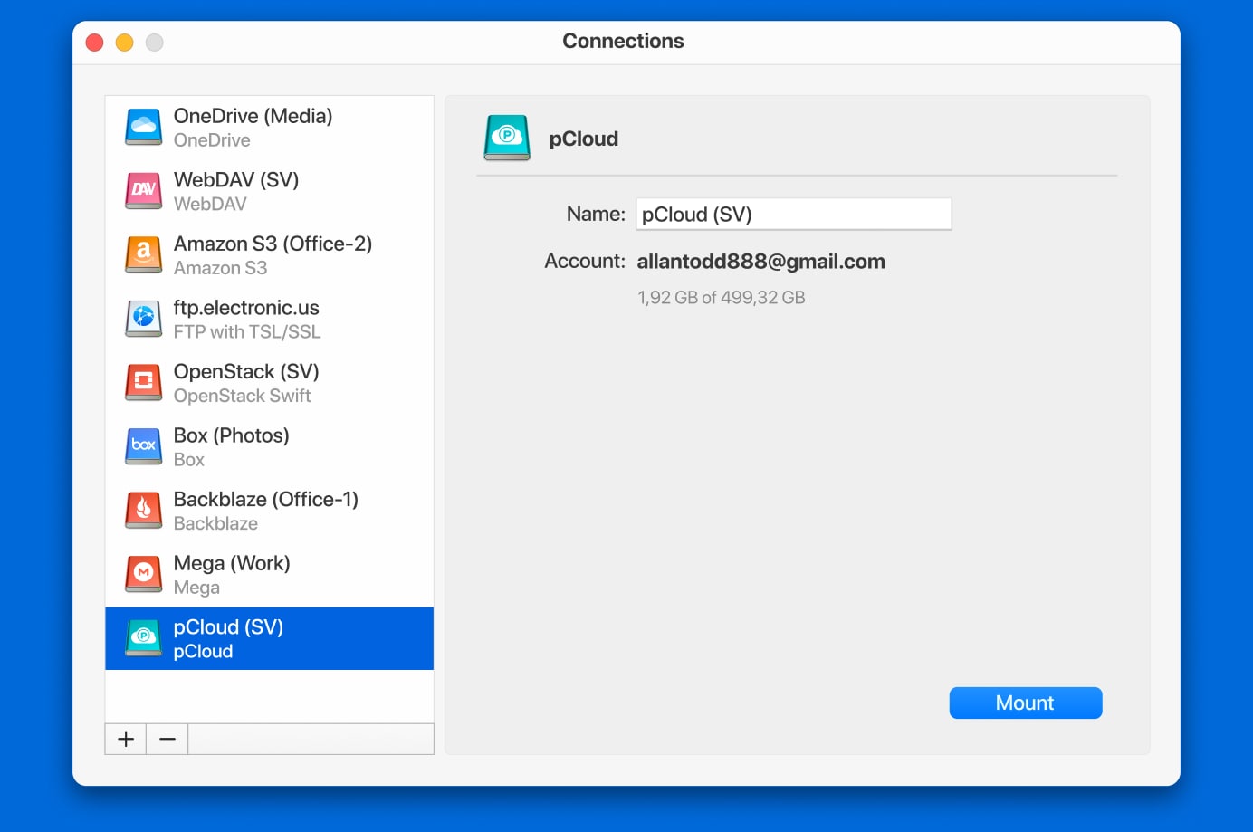Image resolution: width=1253 pixels, height=832 pixels.
Task: Click the Amazon S3 drive icon
Action: (143, 255)
